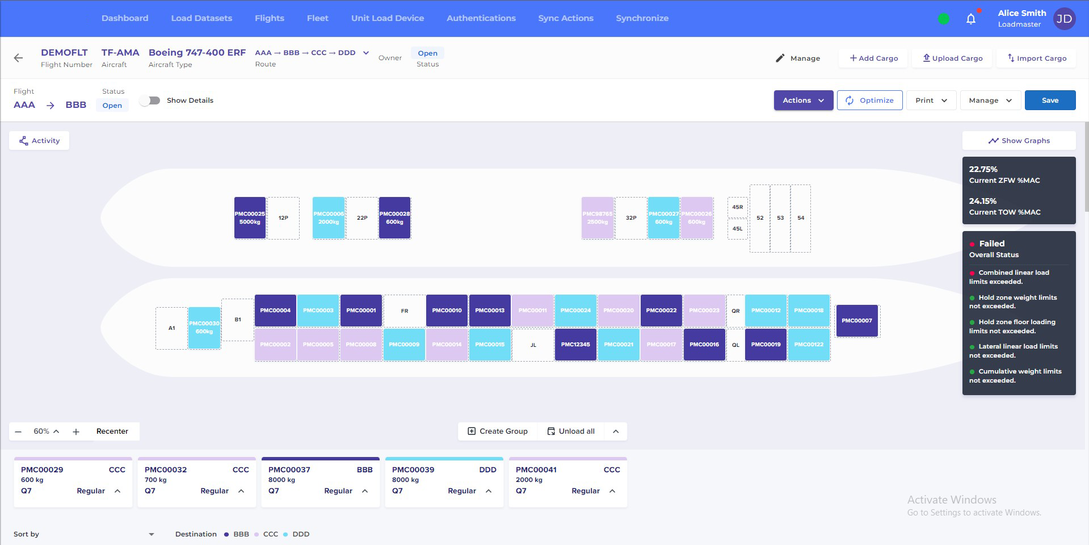Open the Sync Actions menu item
Image resolution: width=1089 pixels, height=545 pixels.
click(x=566, y=18)
